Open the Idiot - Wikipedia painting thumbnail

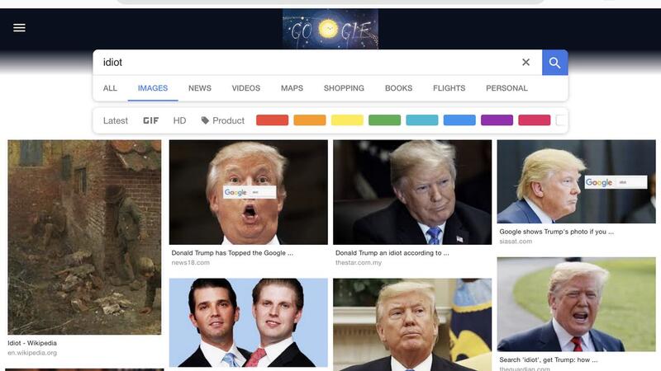tap(84, 237)
